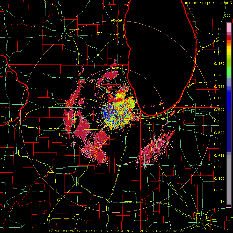This screenshot has width=233, height=233.
Task: Pick the light pink top color-bar segment
Action: 229,27
